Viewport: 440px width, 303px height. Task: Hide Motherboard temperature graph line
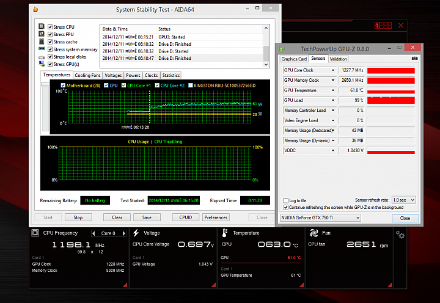click(x=63, y=86)
